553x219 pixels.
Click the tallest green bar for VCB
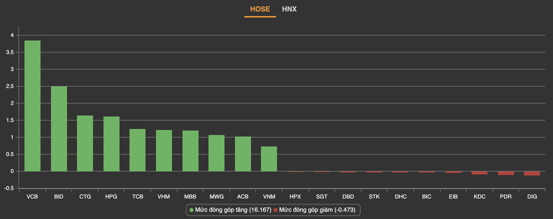(x=32, y=106)
